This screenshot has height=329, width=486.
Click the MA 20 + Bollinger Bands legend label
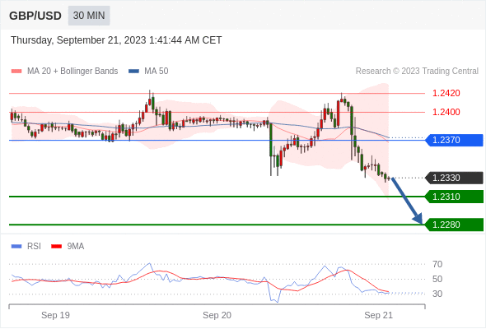[x=72, y=72]
